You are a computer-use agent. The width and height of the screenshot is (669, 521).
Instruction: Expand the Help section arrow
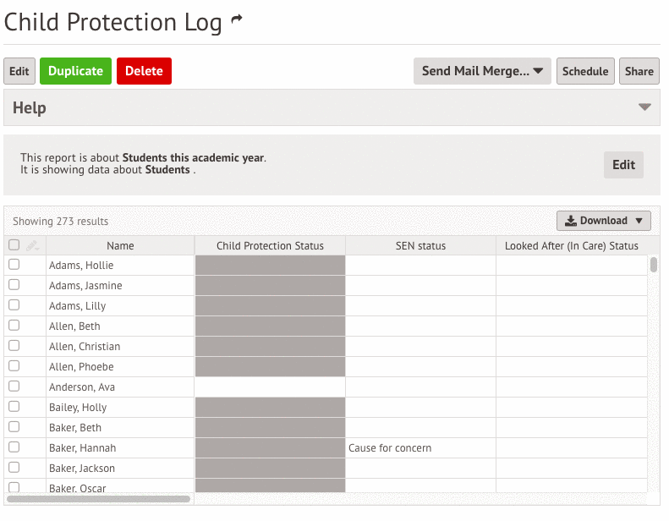[644, 107]
